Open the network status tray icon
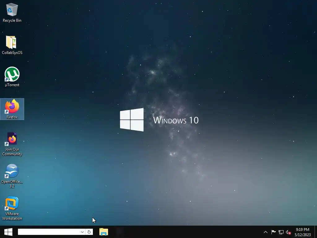 click(x=281, y=232)
